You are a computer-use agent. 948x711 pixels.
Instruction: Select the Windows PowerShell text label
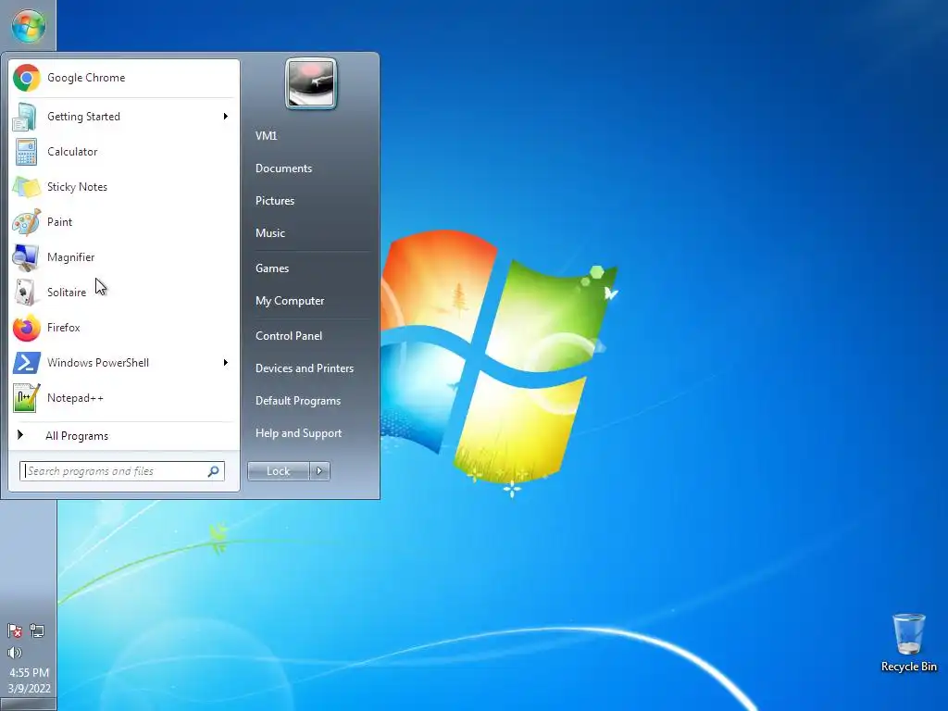click(x=98, y=363)
